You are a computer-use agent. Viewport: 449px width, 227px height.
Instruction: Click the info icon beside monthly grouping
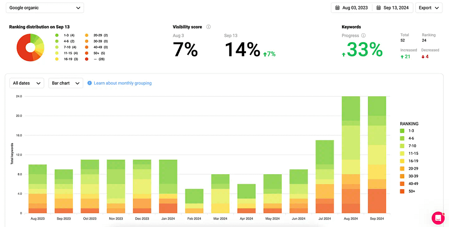89,83
